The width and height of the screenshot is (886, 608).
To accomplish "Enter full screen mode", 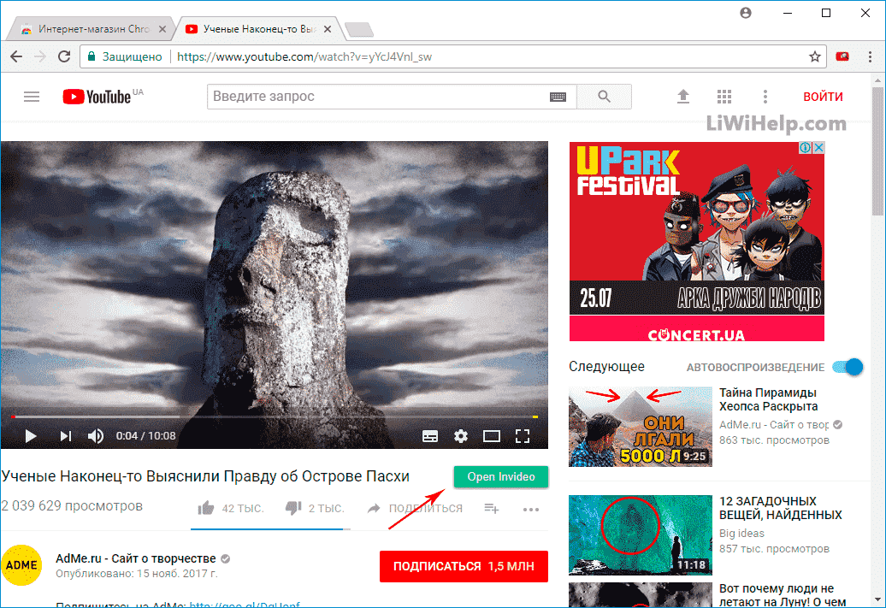I will [523, 436].
